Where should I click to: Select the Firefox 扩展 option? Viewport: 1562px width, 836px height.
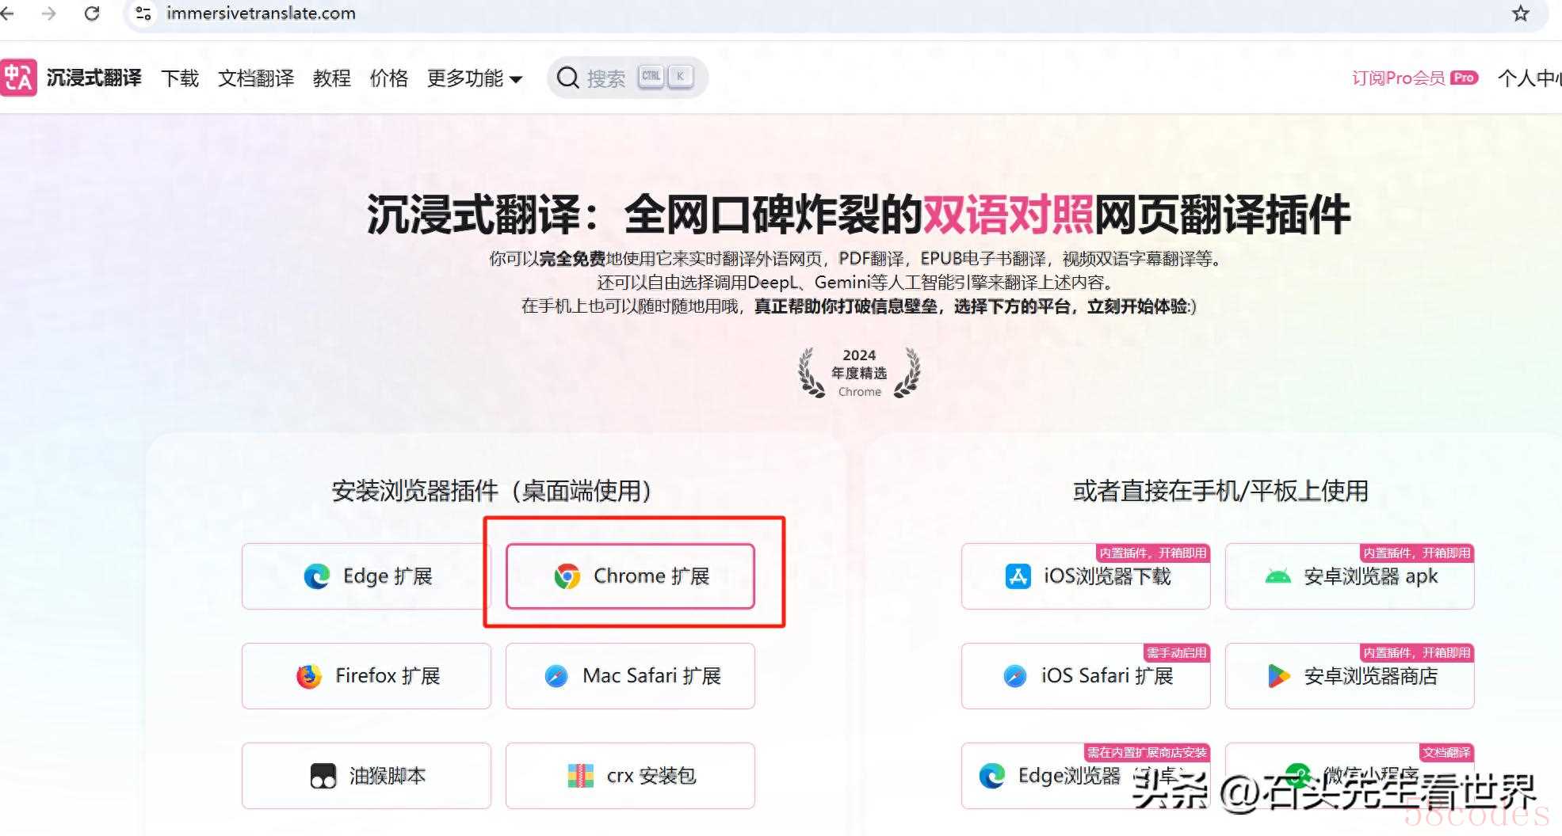pos(366,676)
